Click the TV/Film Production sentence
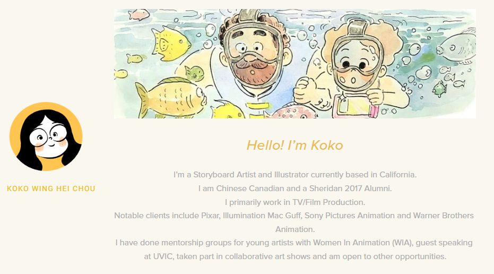This screenshot has height=274, width=494. point(295,202)
